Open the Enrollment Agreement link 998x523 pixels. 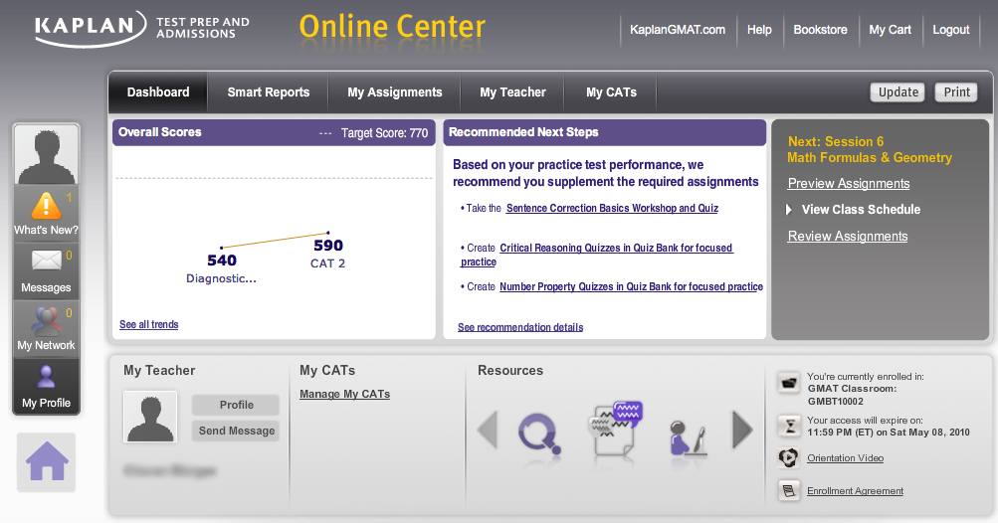click(855, 491)
